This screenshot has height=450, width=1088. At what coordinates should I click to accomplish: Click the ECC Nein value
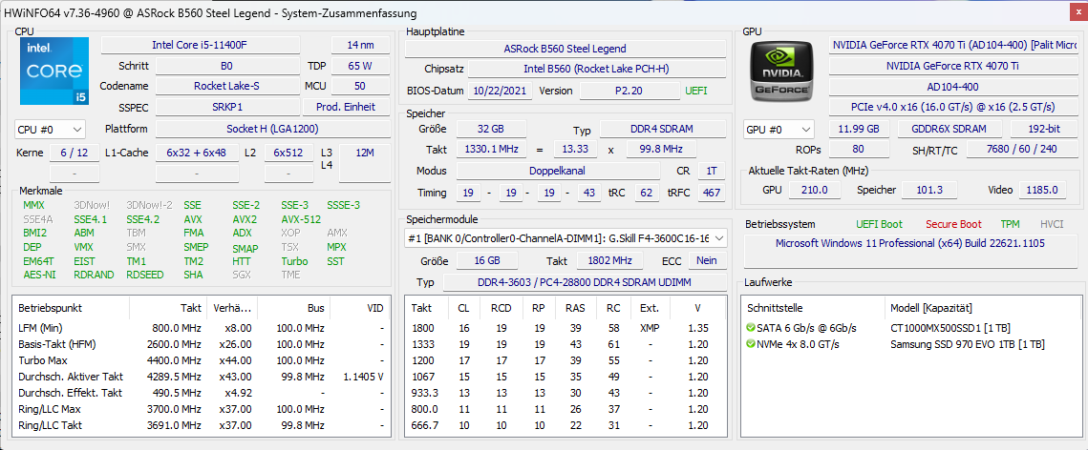pyautogui.click(x=706, y=260)
